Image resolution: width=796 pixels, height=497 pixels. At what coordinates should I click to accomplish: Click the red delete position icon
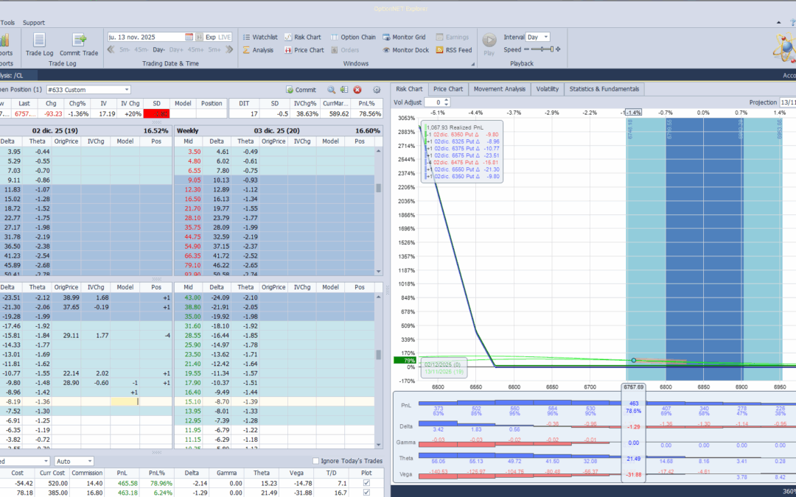tap(357, 90)
